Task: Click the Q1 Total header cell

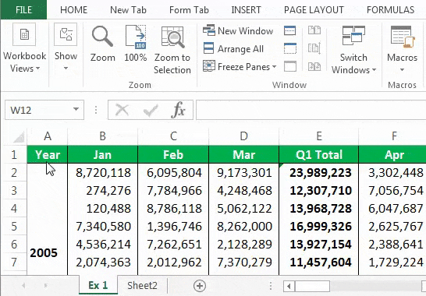Action: [319, 155]
